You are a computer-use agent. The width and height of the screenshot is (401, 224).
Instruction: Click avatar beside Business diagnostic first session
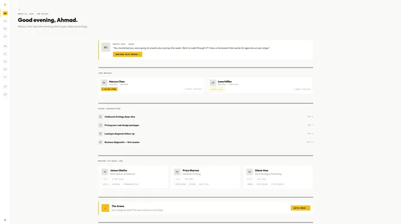pos(101,142)
